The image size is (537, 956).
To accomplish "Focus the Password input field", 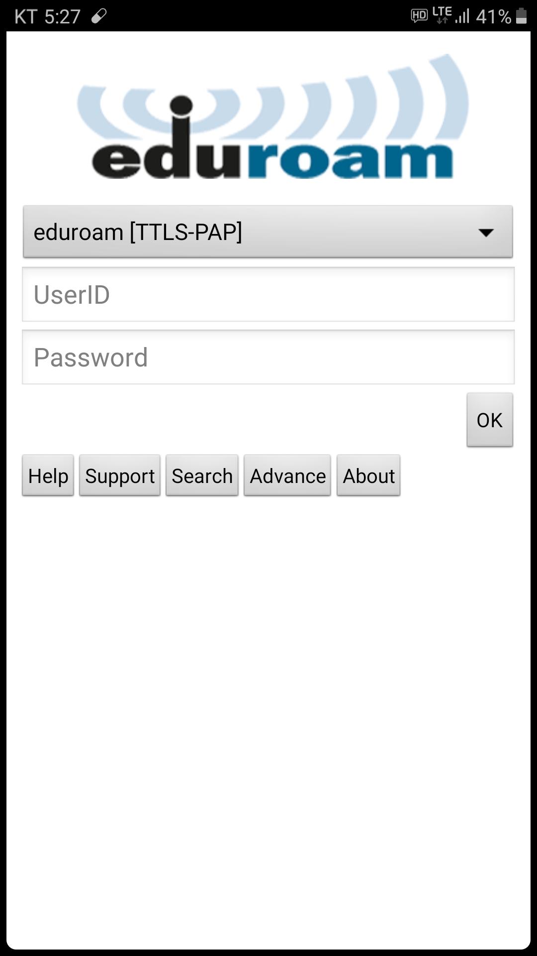I will [268, 357].
